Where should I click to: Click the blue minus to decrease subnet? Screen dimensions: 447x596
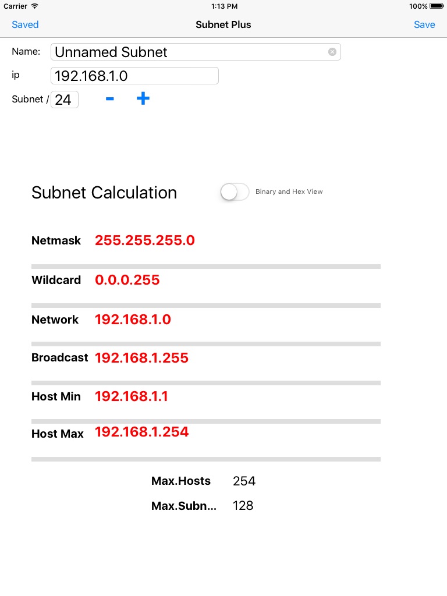coord(109,99)
